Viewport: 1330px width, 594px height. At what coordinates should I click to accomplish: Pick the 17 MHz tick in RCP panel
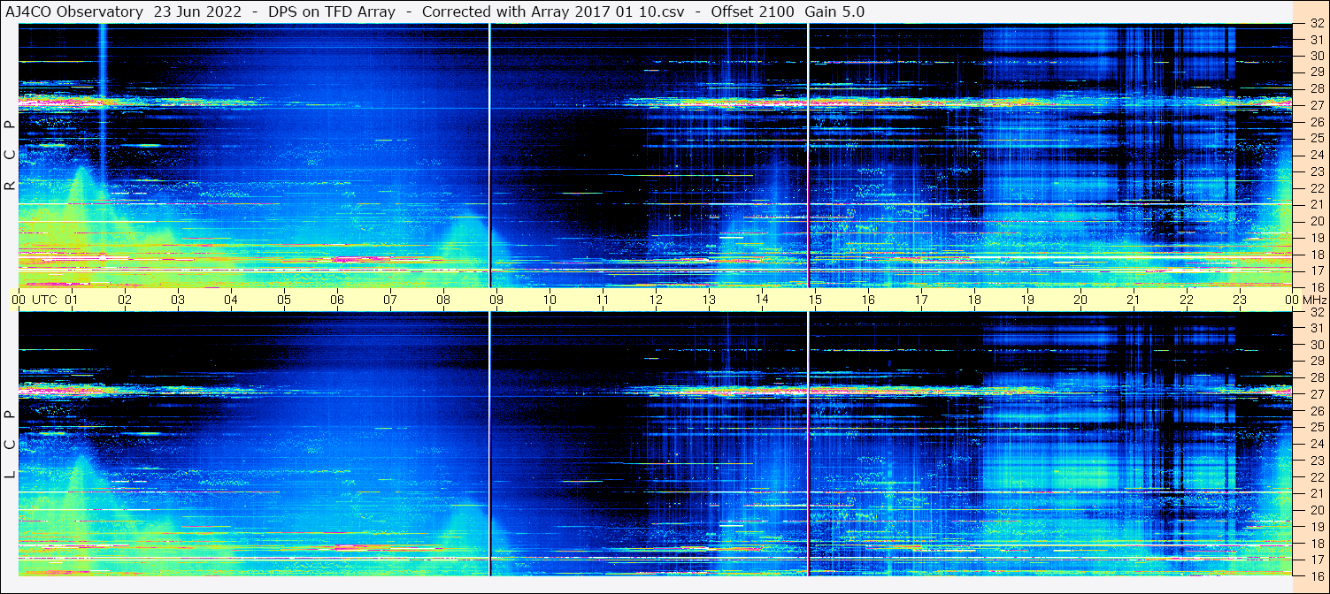pyautogui.click(x=1316, y=270)
